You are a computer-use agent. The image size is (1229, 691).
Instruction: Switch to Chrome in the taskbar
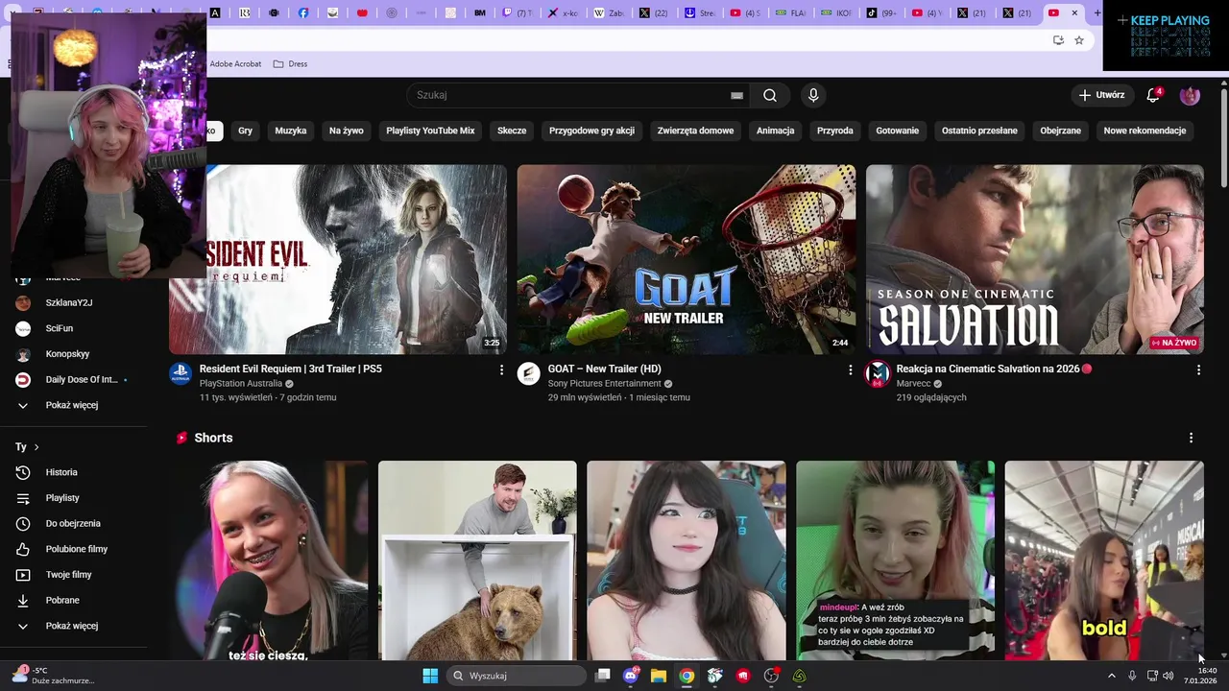687,676
